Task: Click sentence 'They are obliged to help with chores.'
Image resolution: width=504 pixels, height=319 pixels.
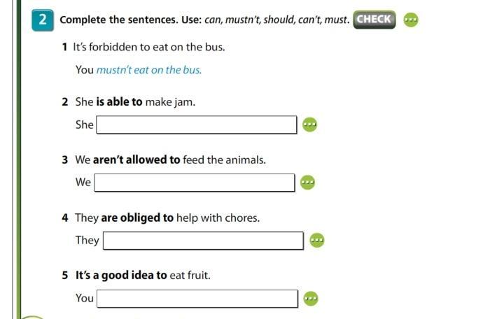Action: [167, 218]
